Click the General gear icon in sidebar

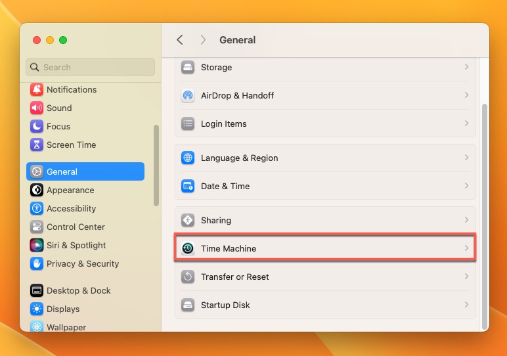37,171
